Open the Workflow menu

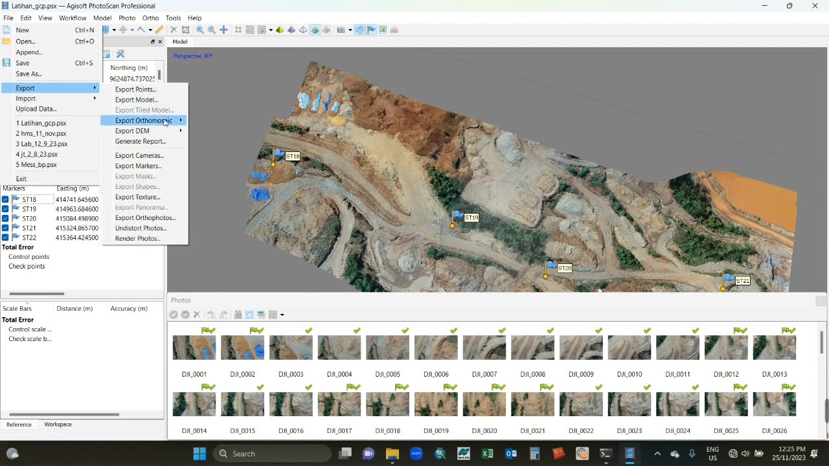(73, 17)
